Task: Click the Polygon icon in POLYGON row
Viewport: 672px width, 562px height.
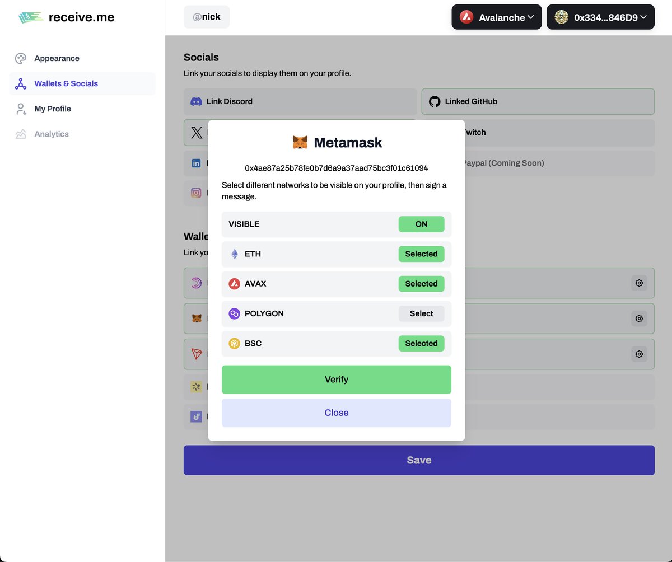Action: click(235, 313)
